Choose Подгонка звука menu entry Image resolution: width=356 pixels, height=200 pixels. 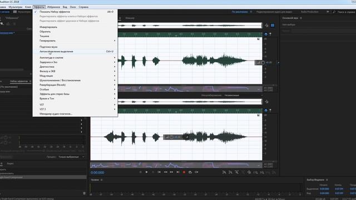[x=75, y=47]
